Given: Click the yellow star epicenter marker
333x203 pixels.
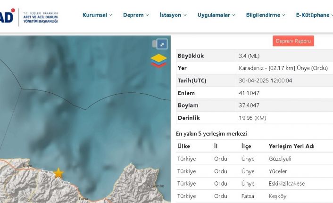Looking at the screenshot, I should click(58, 172).
